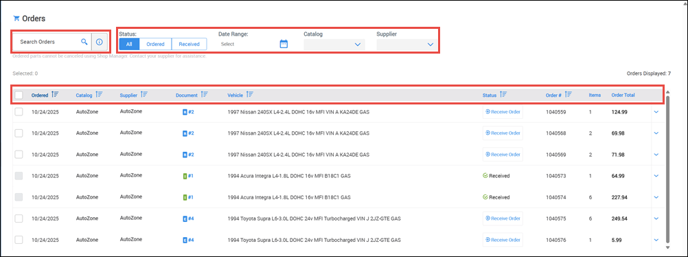
Task: Click the orders list vertical scrollbar thumb
Action: point(668,169)
